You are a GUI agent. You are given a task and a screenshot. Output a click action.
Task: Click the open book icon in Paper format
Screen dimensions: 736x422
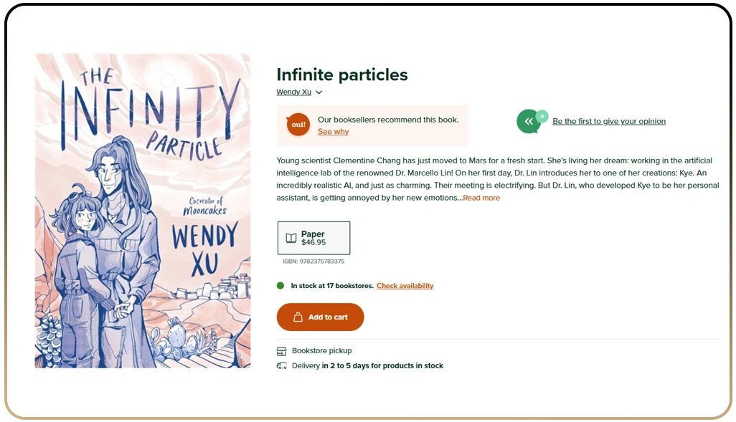pyautogui.click(x=291, y=238)
